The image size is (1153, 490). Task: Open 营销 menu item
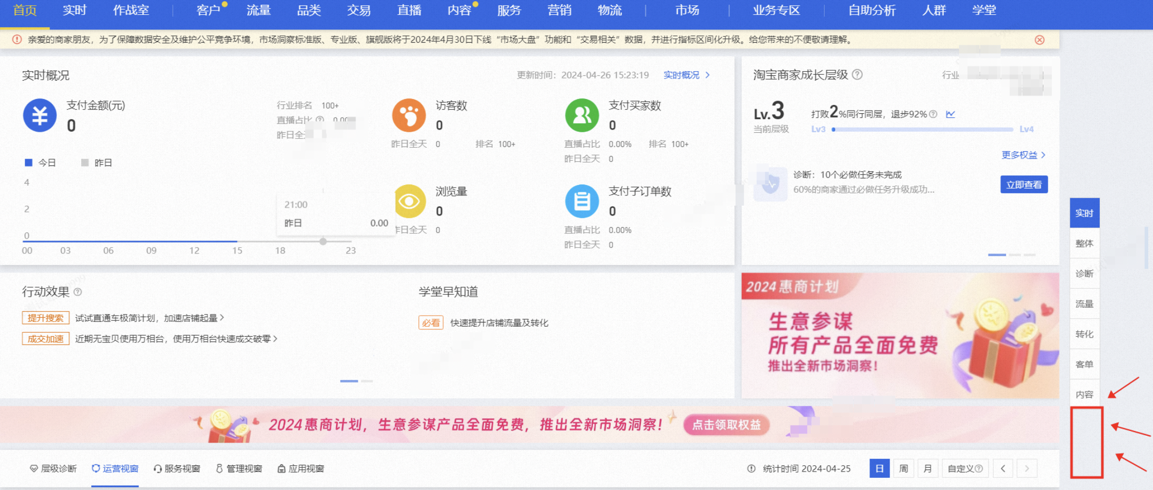tap(559, 11)
